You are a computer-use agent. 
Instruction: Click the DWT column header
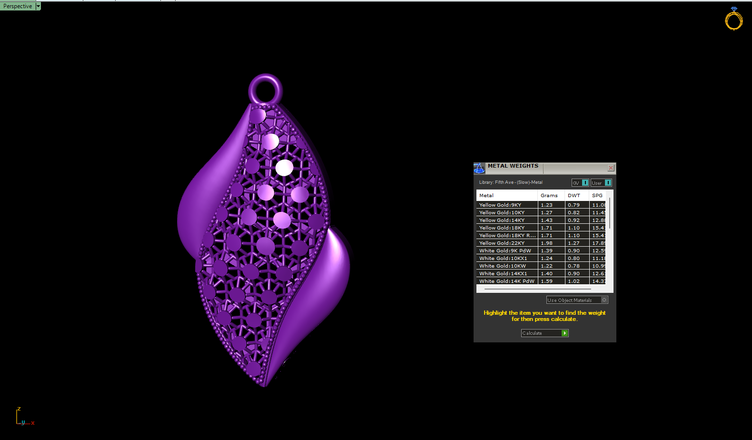[574, 196]
